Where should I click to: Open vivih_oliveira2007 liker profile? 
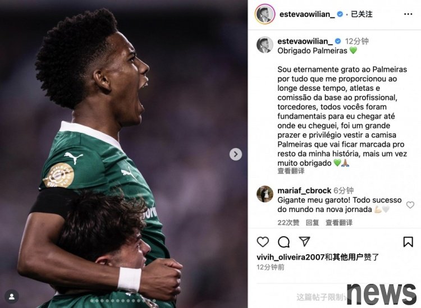point(291,257)
